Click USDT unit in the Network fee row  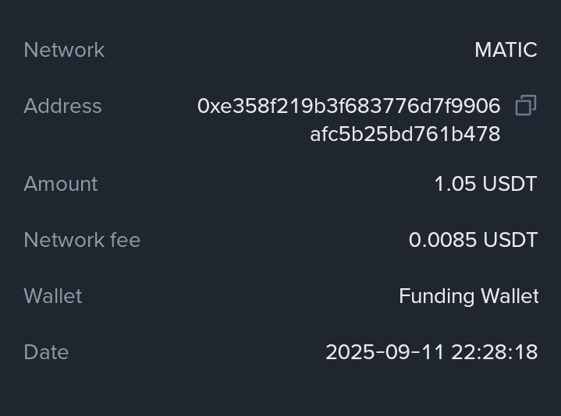pyautogui.click(x=510, y=240)
